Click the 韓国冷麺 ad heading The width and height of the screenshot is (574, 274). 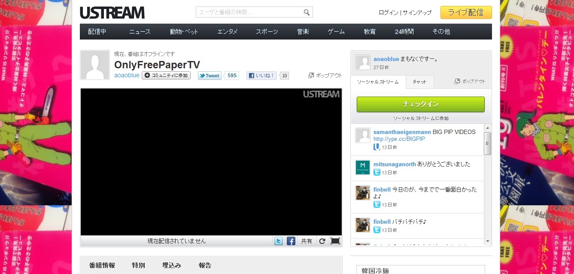click(375, 271)
